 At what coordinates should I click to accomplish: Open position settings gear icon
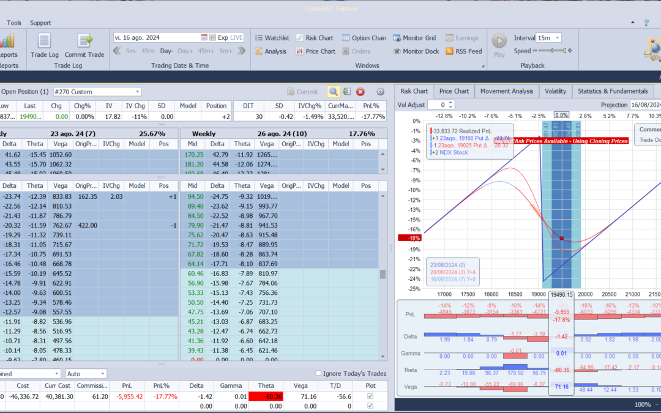380,92
